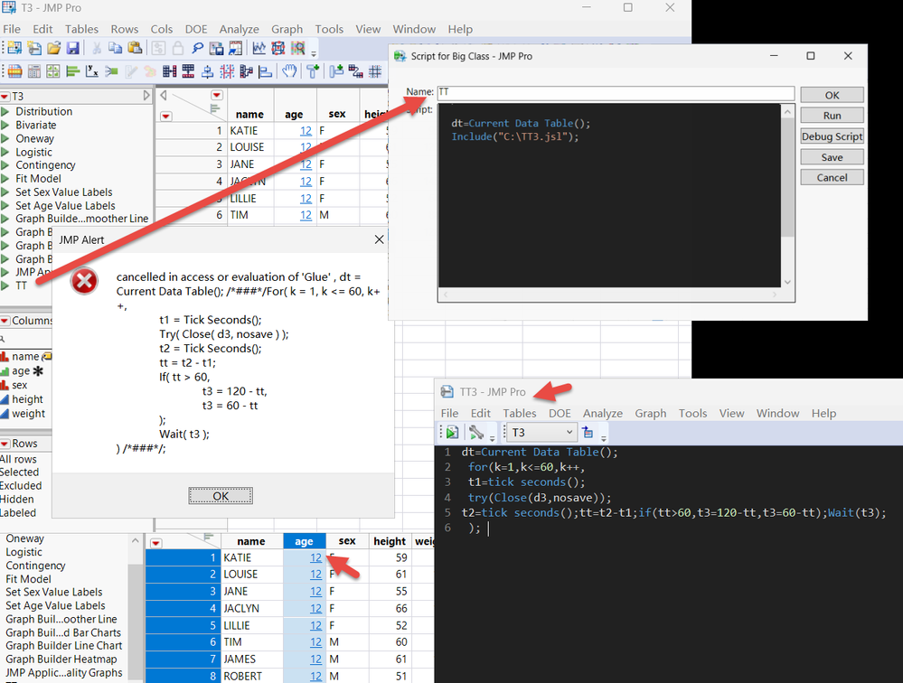Image resolution: width=903 pixels, height=683 pixels.
Task: Click vertical scrollbar thumb in script dialog editor
Action: point(788,178)
